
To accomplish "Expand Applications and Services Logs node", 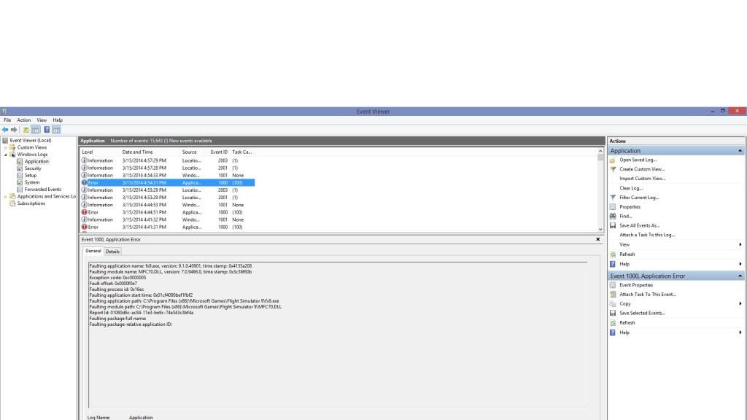I will click(x=6, y=197).
